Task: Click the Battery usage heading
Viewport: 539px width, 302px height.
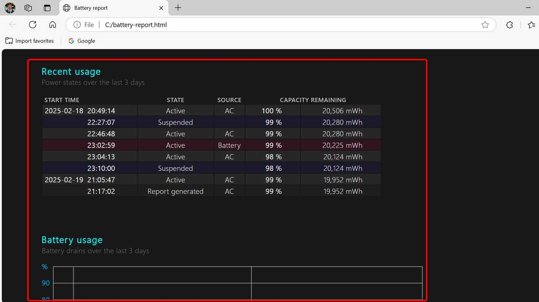Action: pyautogui.click(x=72, y=240)
